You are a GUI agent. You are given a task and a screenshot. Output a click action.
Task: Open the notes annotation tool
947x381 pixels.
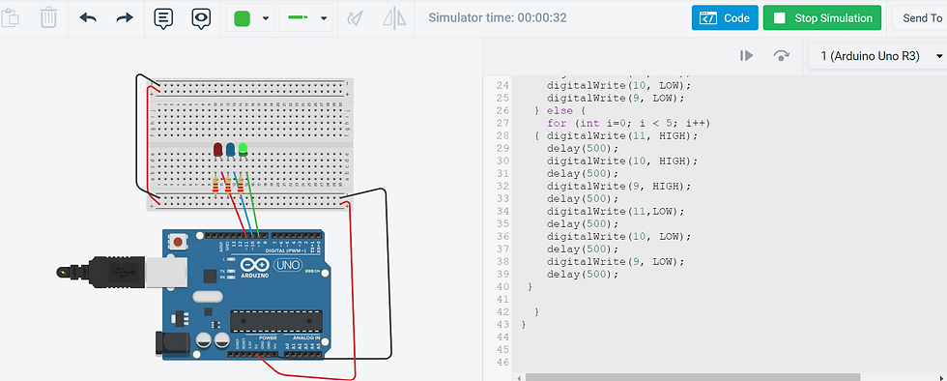pos(163,18)
